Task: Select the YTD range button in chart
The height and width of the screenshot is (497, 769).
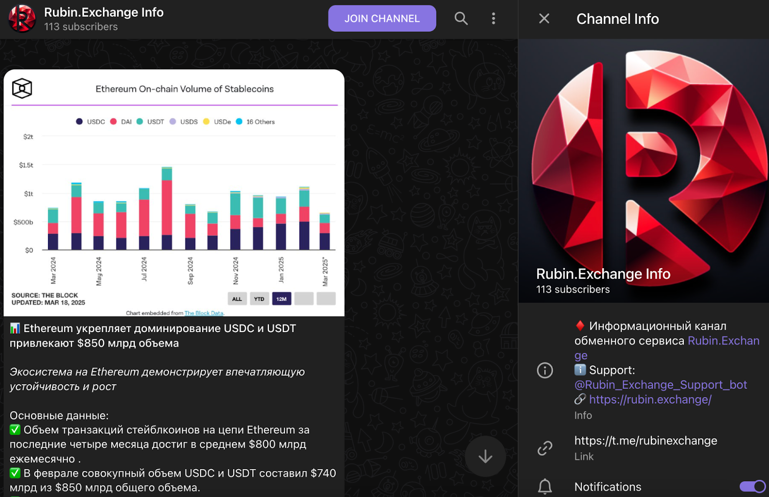Action: 259,299
